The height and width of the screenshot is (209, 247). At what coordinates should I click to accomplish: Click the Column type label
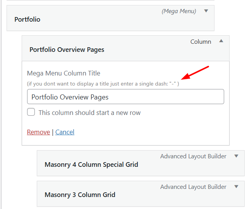point(201,41)
